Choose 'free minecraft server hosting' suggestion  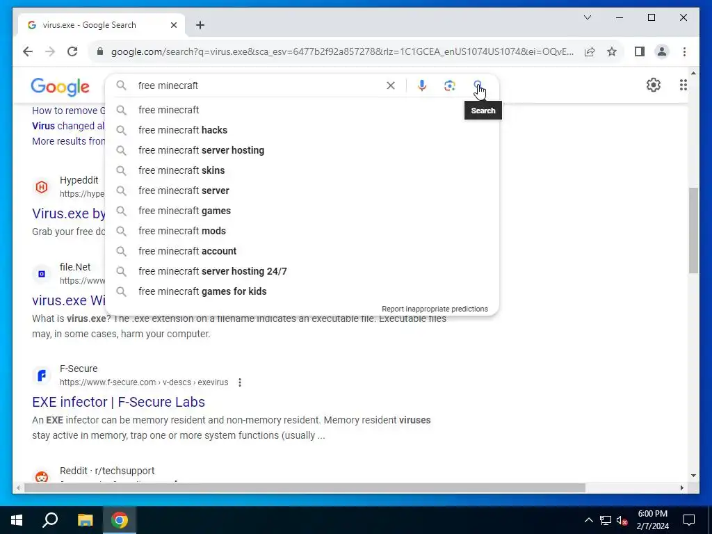pyautogui.click(x=302, y=150)
